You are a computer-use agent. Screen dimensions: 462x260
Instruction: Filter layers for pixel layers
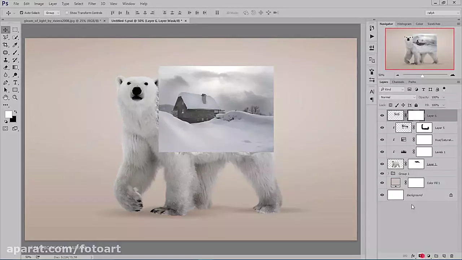pos(409,89)
